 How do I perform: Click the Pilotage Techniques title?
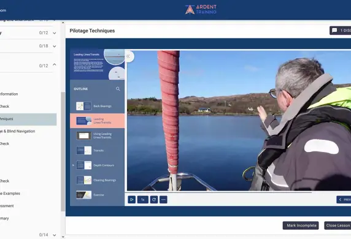92,31
